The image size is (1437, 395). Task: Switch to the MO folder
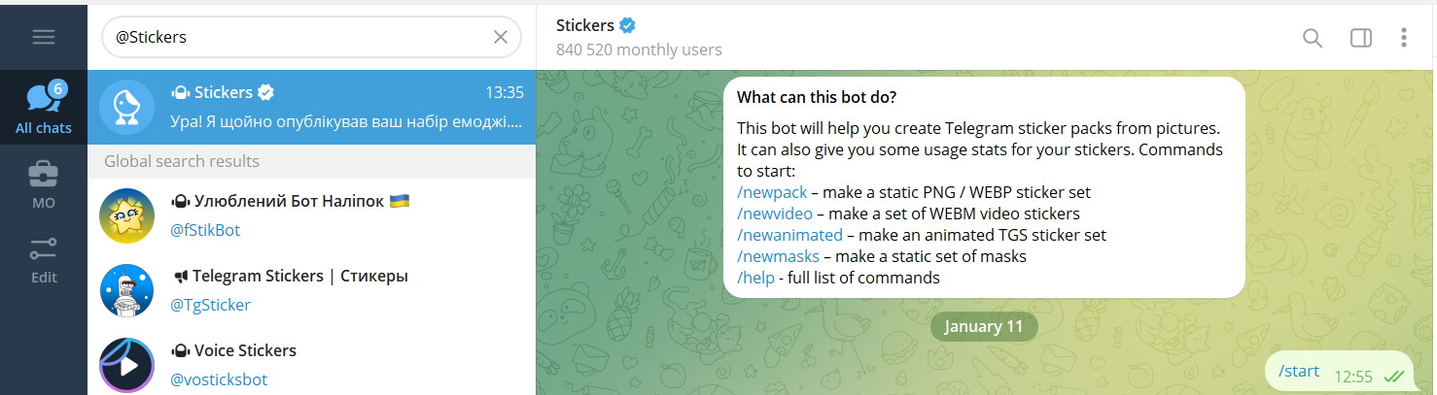coord(44,184)
